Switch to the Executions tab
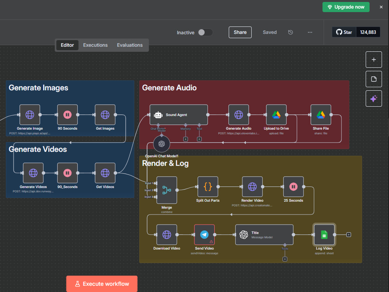The height and width of the screenshot is (292, 389). pos(95,45)
